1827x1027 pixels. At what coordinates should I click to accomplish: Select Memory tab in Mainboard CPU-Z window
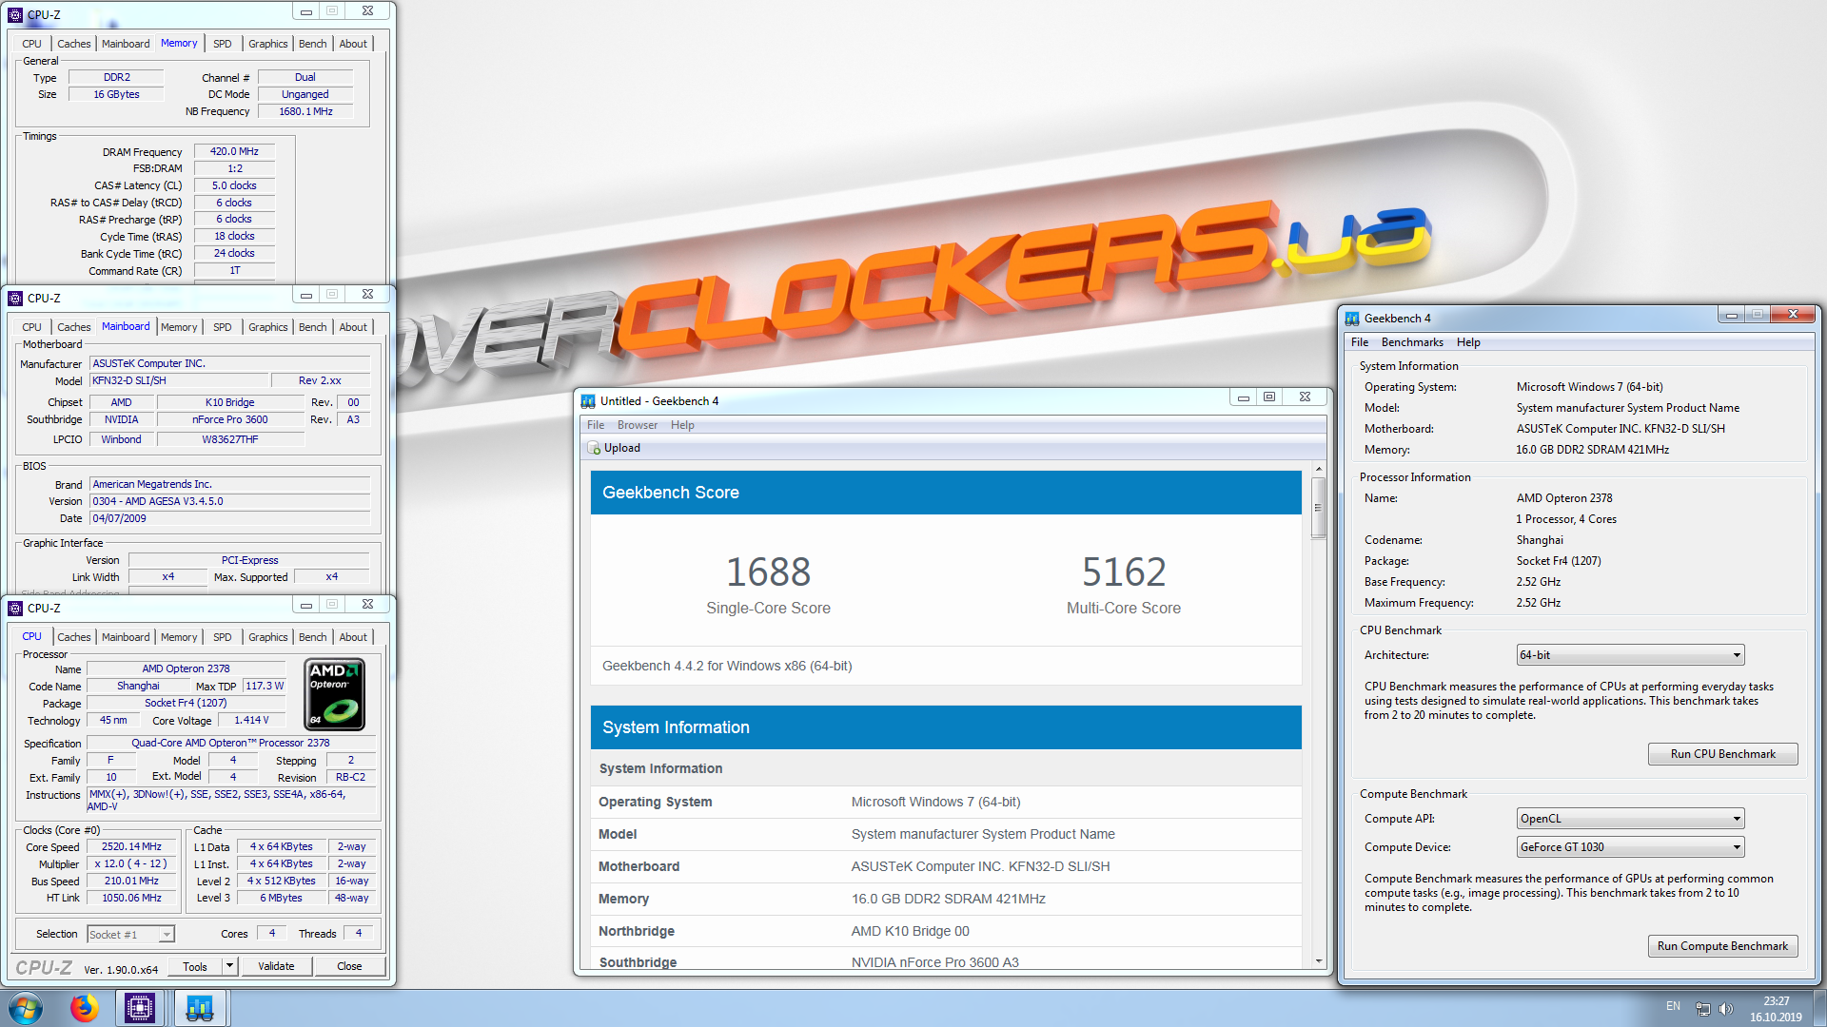(179, 327)
